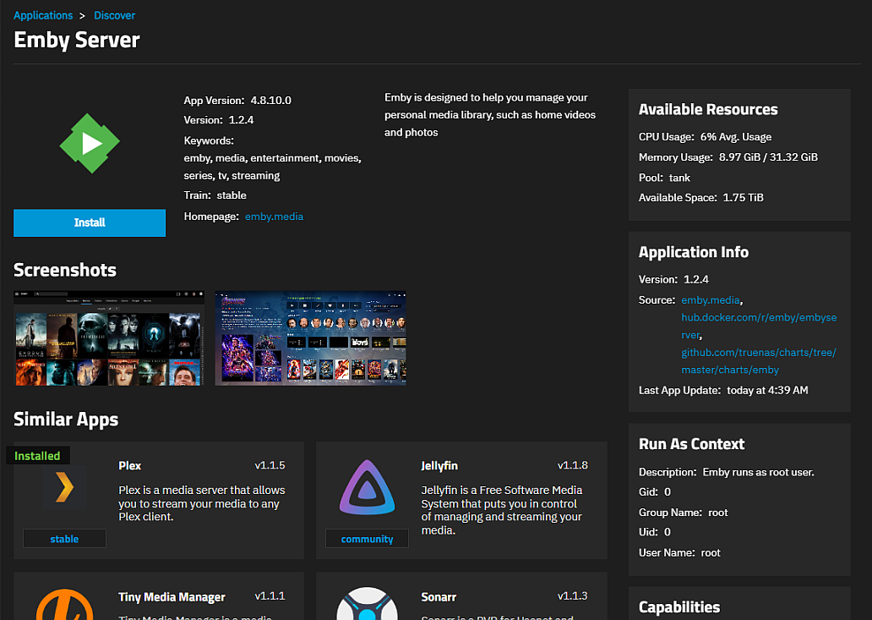Image resolution: width=872 pixels, height=620 pixels.
Task: View the Emby movie library screenshot
Action: tap(109, 337)
